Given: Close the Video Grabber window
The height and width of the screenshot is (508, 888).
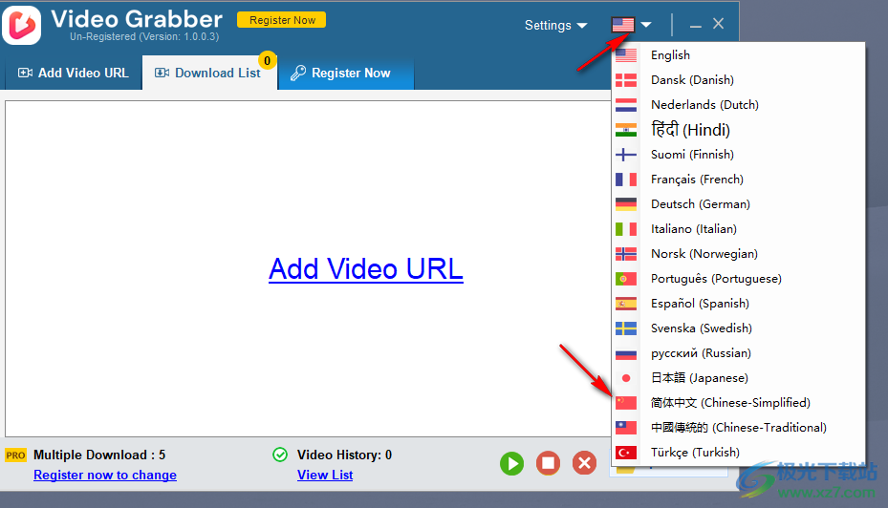Looking at the screenshot, I should point(718,24).
